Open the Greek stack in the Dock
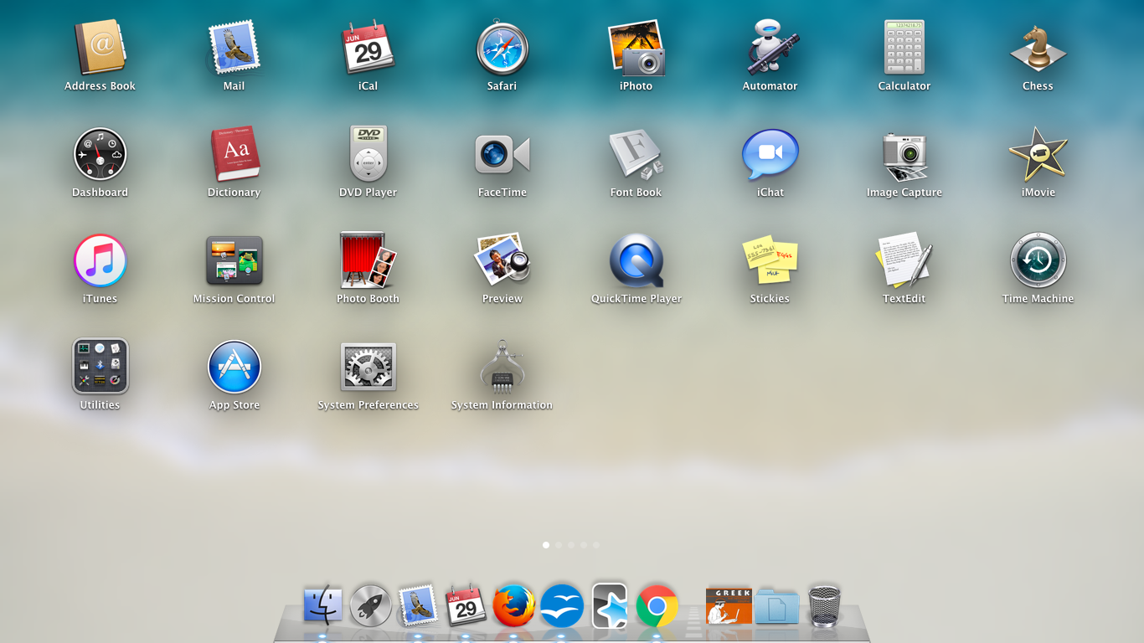Viewport: 1144px width, 643px height. click(729, 605)
